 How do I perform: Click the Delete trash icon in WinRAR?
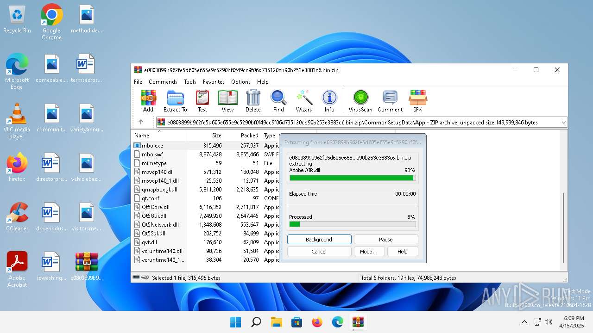pyautogui.click(x=253, y=101)
